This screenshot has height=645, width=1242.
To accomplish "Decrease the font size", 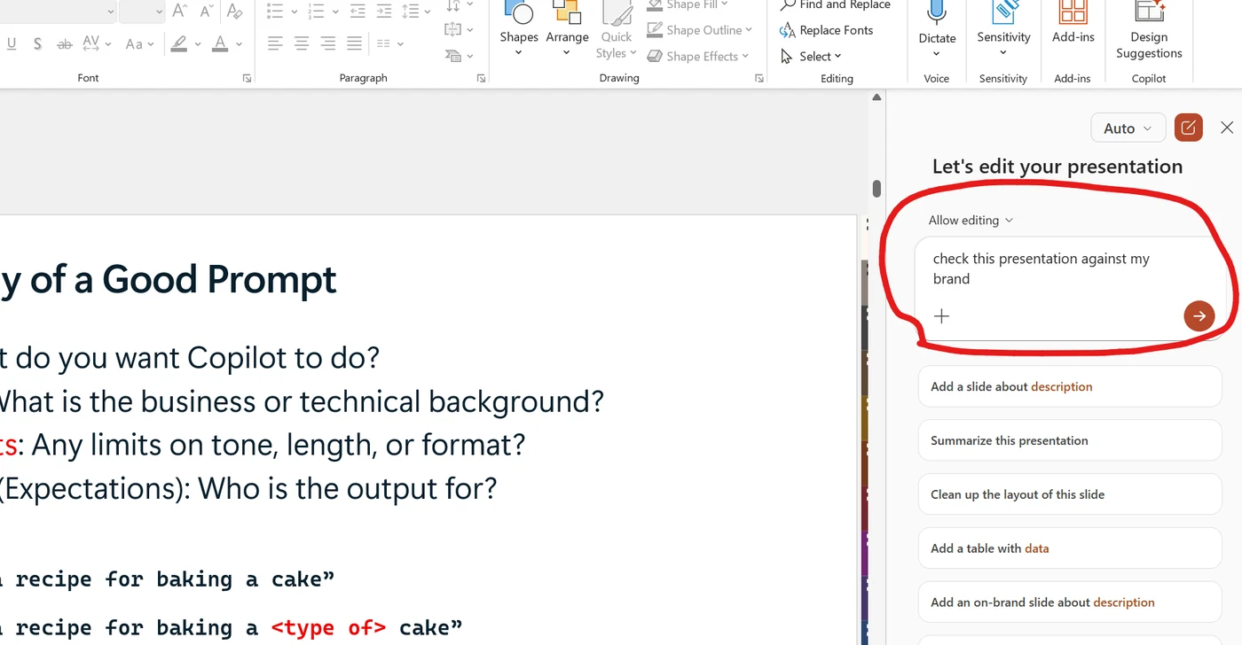I will [207, 12].
